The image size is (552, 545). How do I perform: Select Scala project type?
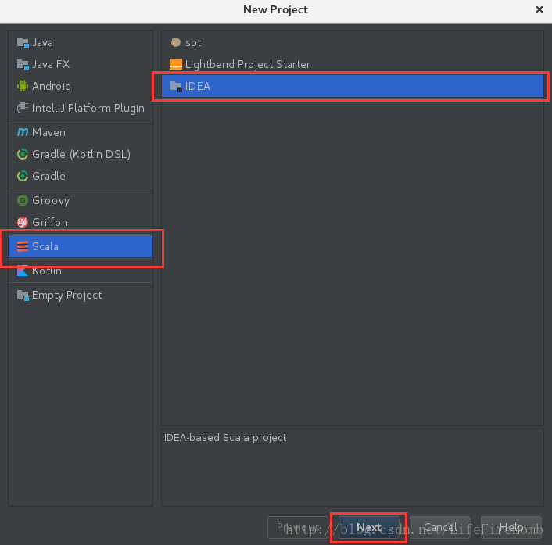81,246
